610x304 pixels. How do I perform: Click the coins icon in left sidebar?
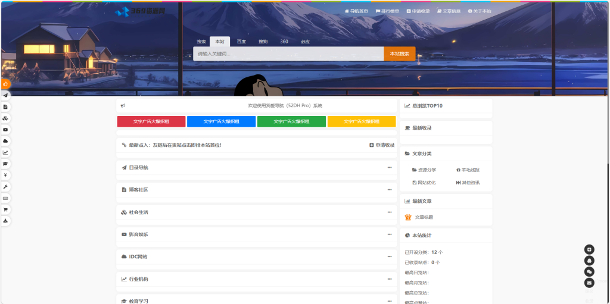(x=5, y=118)
